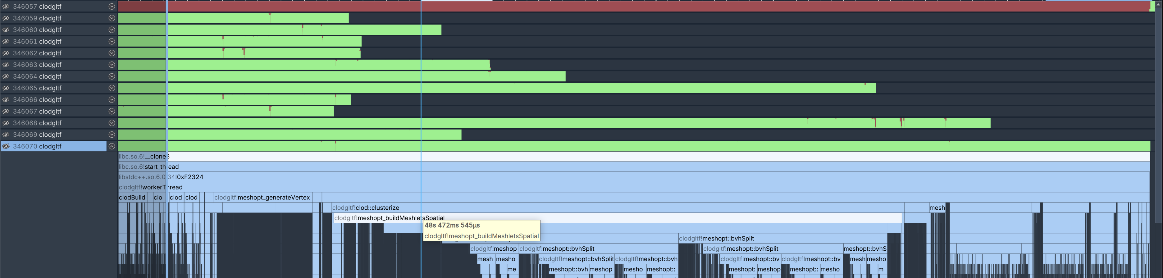Click the eye icon beside thread 346069
1163x278 pixels.
click(6, 134)
